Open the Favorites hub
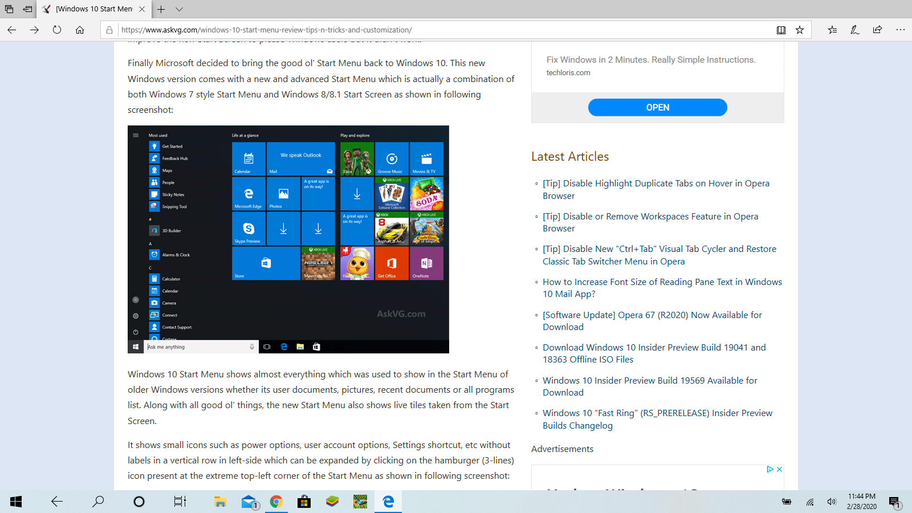 coord(832,30)
